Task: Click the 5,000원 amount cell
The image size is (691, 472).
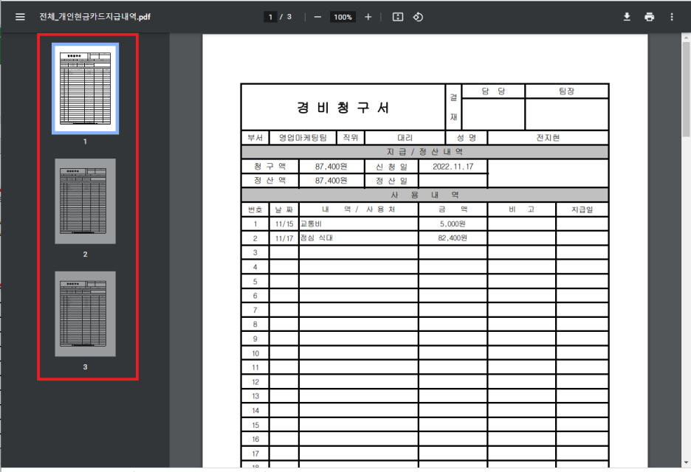Action: click(x=453, y=223)
